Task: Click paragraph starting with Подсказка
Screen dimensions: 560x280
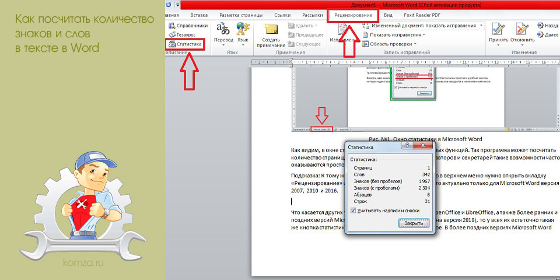Action: [424, 183]
